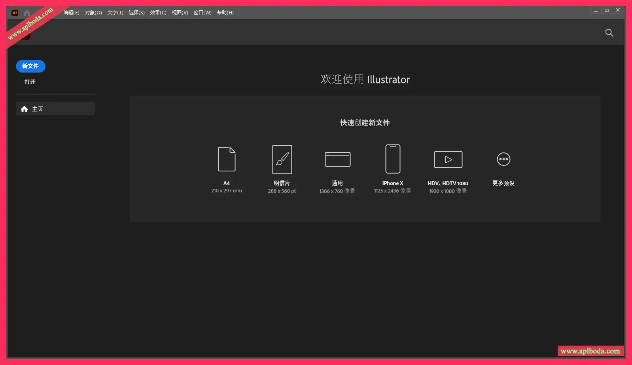Click the 快速创建新文件 heading text

click(x=365, y=123)
